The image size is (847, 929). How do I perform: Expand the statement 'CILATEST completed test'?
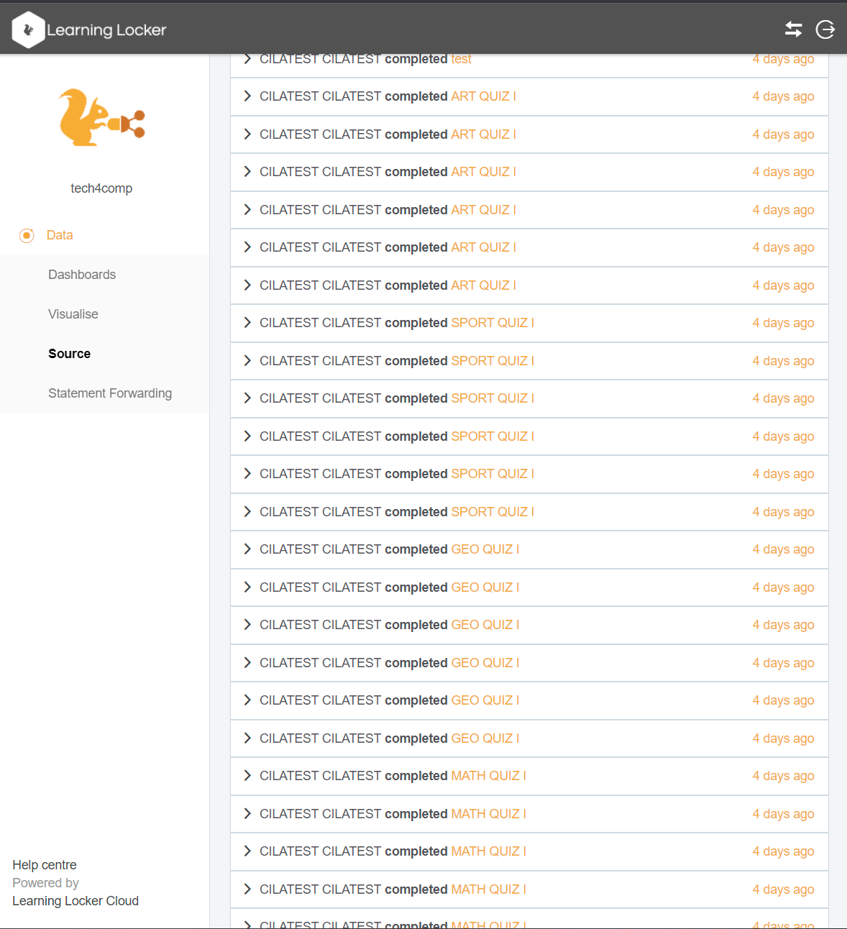(247, 58)
